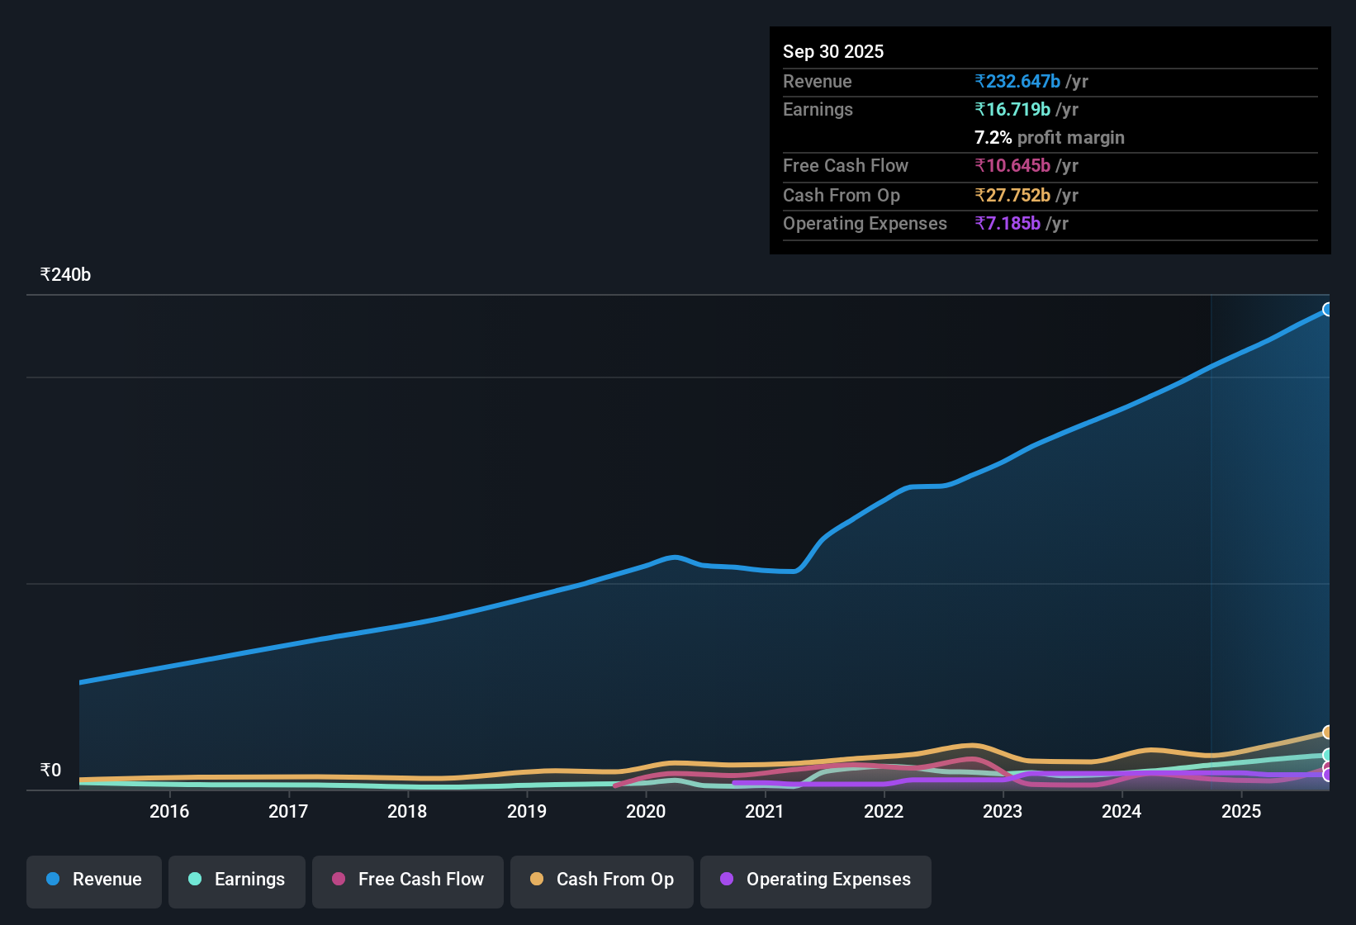1356x925 pixels.
Task: Click the Revenue value ₹232.647b link
Action: [x=1017, y=81]
